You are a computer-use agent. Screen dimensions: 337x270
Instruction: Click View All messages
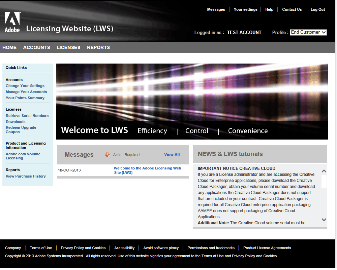[172, 155]
